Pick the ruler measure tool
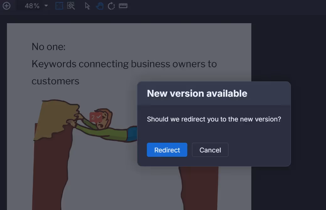 [x=123, y=6]
